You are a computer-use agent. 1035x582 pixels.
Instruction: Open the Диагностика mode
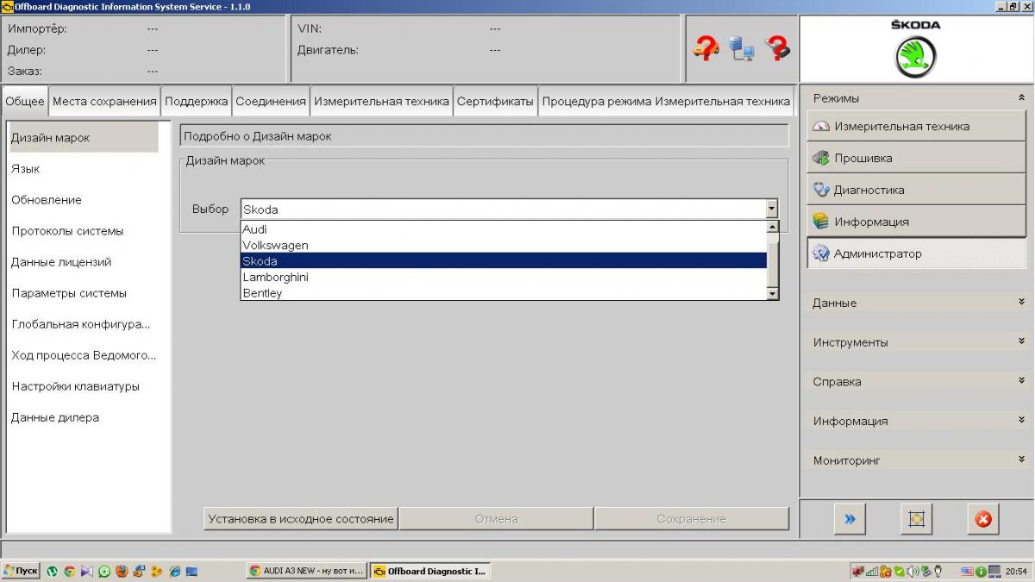(916, 190)
